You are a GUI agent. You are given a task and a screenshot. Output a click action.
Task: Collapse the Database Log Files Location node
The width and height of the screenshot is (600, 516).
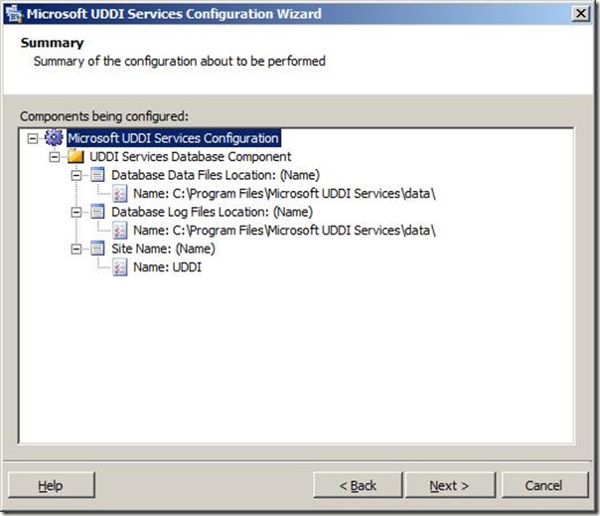pyautogui.click(x=76, y=212)
